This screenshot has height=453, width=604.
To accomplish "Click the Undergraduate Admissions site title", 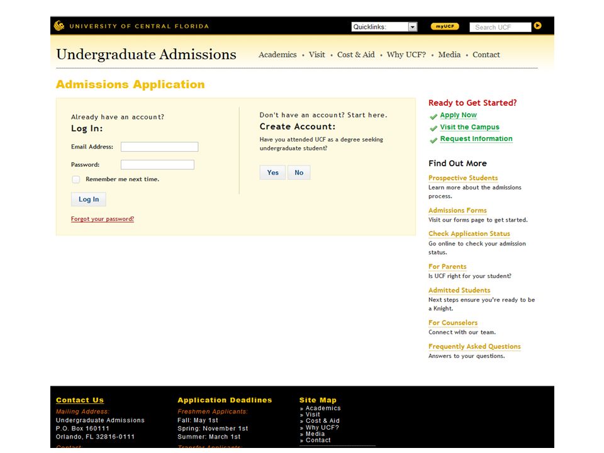I will coord(146,54).
